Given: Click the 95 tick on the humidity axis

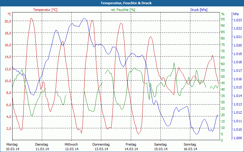Looking at the screenshot, I should tap(223, 19).
